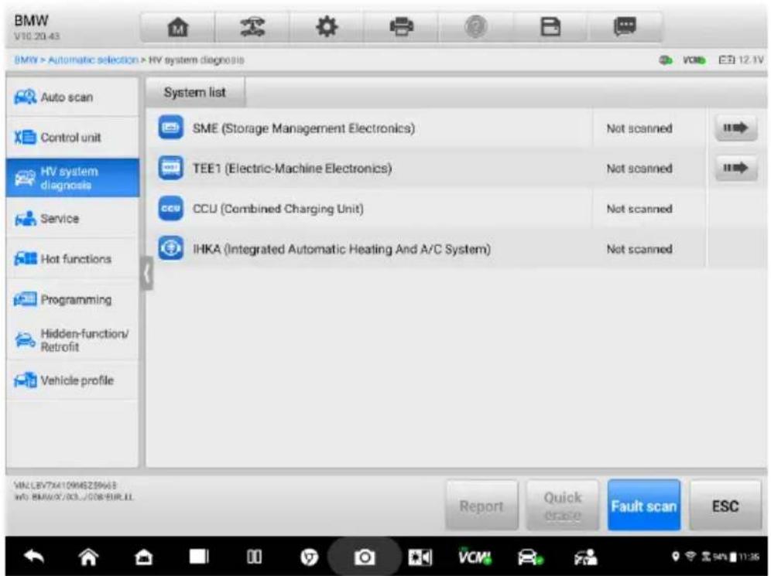Collapse the sidebar with the arrow handle
The width and height of the screenshot is (771, 576).
146,274
